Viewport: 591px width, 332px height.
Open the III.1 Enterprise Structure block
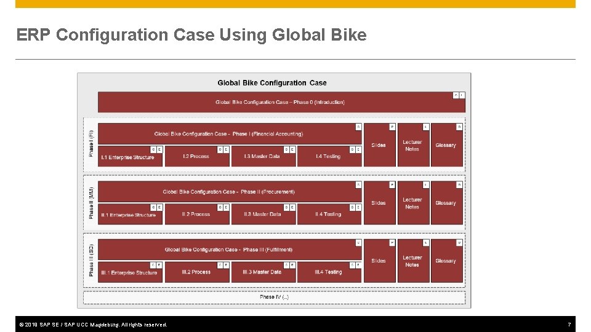click(131, 272)
